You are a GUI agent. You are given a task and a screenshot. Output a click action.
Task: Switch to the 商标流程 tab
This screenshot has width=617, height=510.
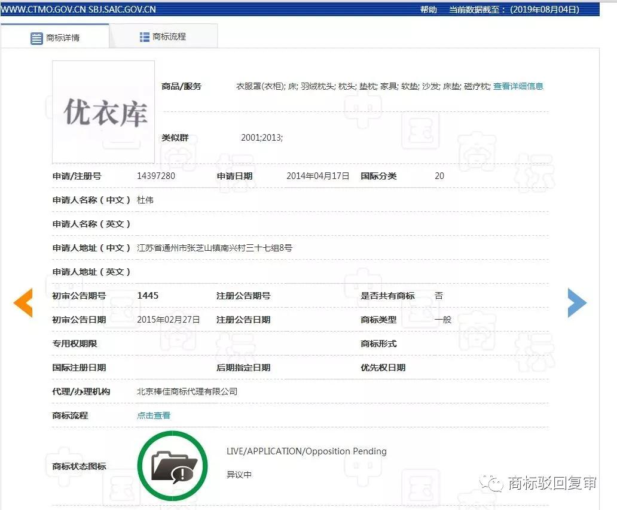click(x=163, y=37)
